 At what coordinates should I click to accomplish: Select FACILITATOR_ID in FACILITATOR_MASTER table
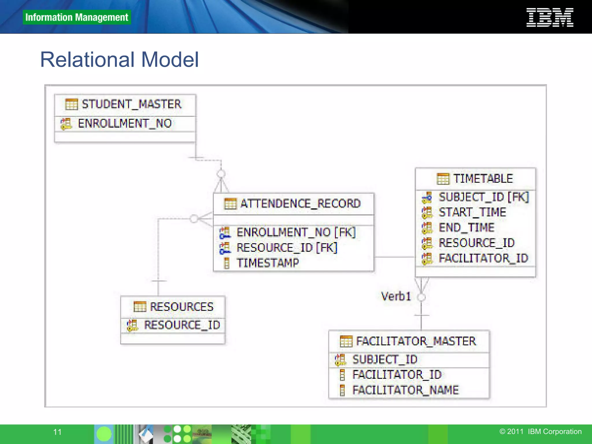coord(397,375)
